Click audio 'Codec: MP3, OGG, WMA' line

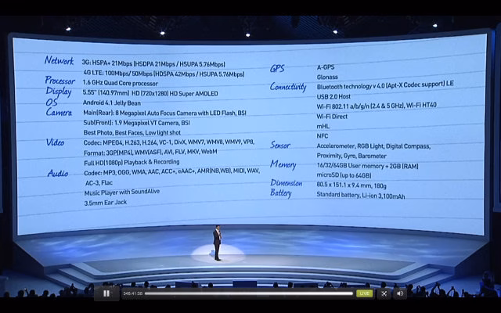[x=172, y=172]
